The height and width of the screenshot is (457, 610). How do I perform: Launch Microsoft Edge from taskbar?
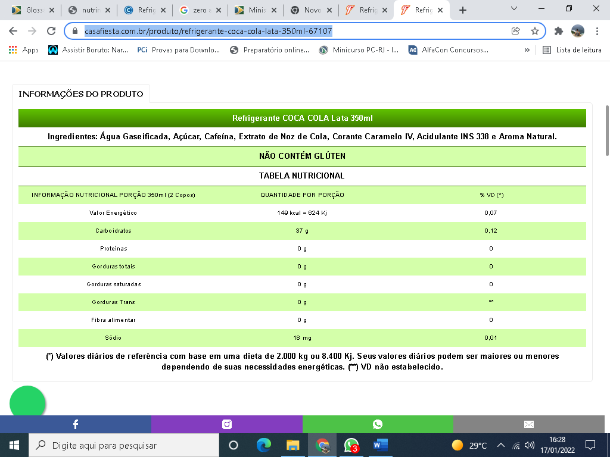pos(263,445)
